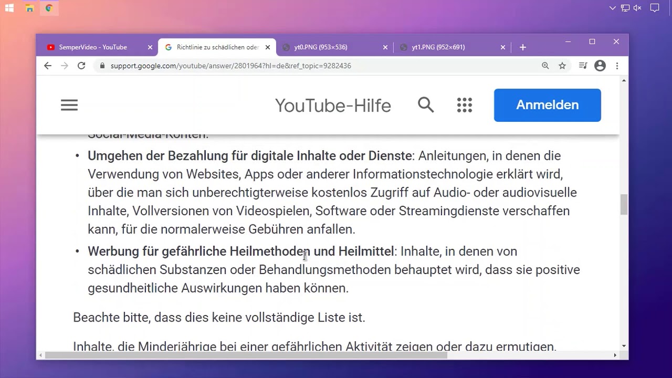
Task: Open the Windows Start menu
Action: (x=9, y=8)
